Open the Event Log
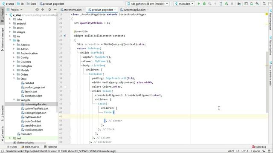 coord(259,147)
